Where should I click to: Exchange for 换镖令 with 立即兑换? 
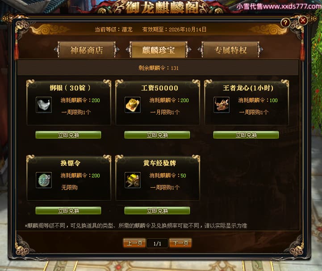[68, 211]
